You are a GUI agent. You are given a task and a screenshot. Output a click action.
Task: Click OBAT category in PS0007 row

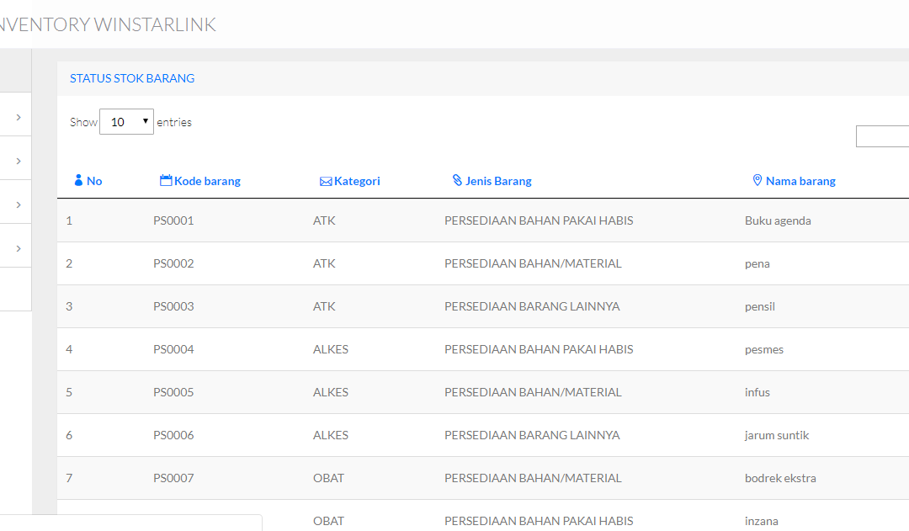point(328,478)
